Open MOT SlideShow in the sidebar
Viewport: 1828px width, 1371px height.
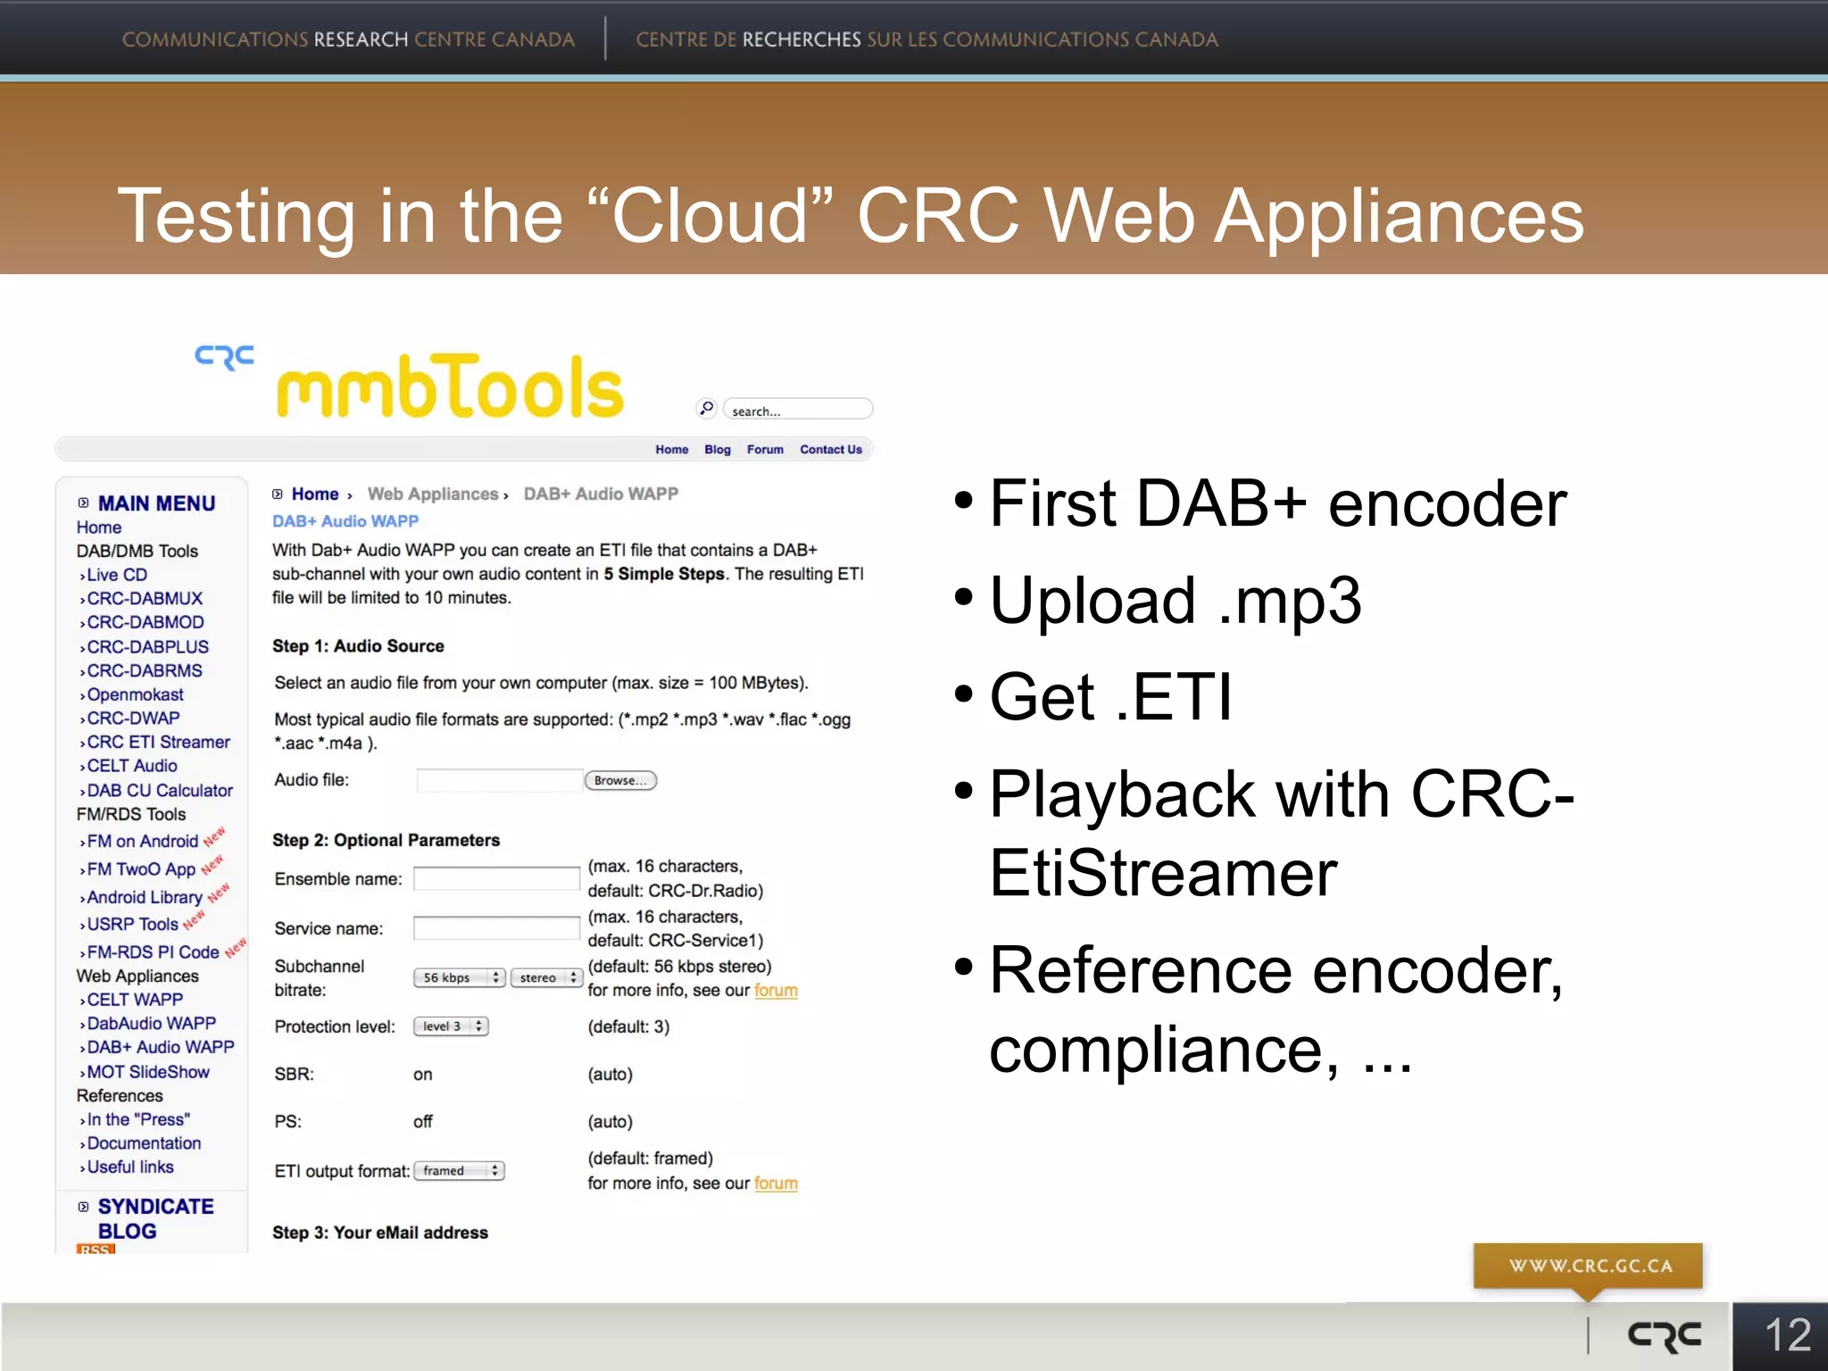[x=147, y=1072]
